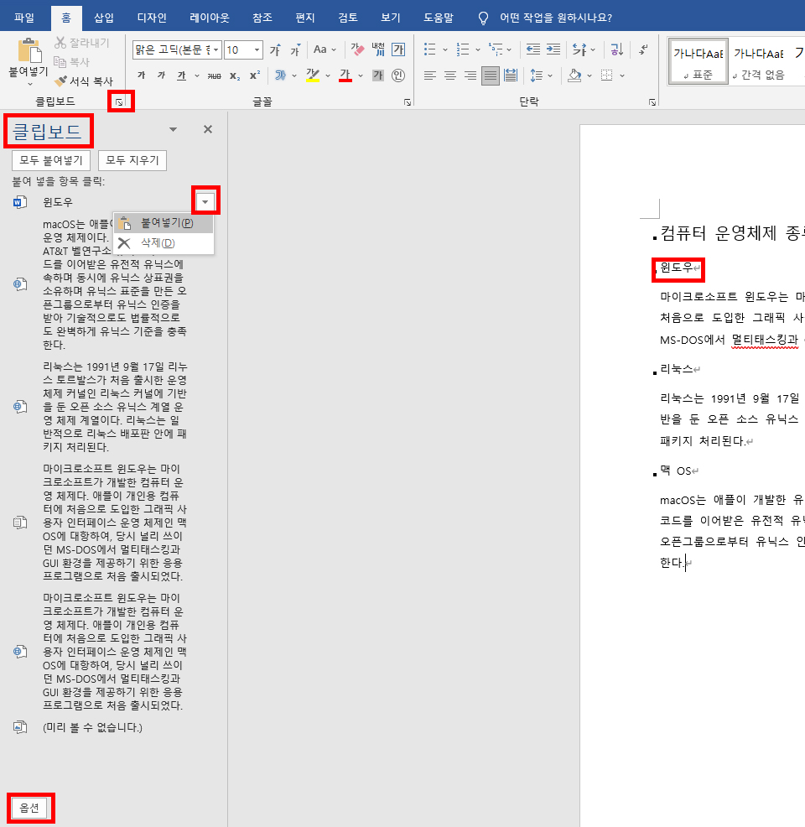The height and width of the screenshot is (827, 805).
Task: Clear all formatting with the eraser icon
Action: (357, 50)
